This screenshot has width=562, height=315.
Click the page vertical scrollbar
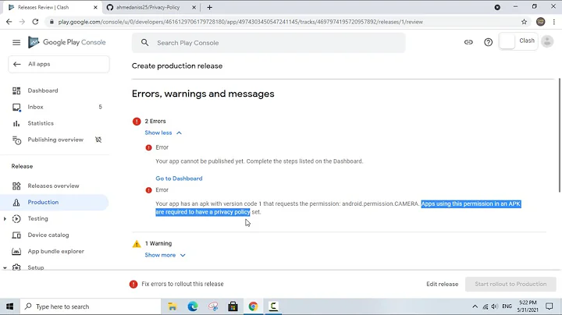click(x=560, y=135)
